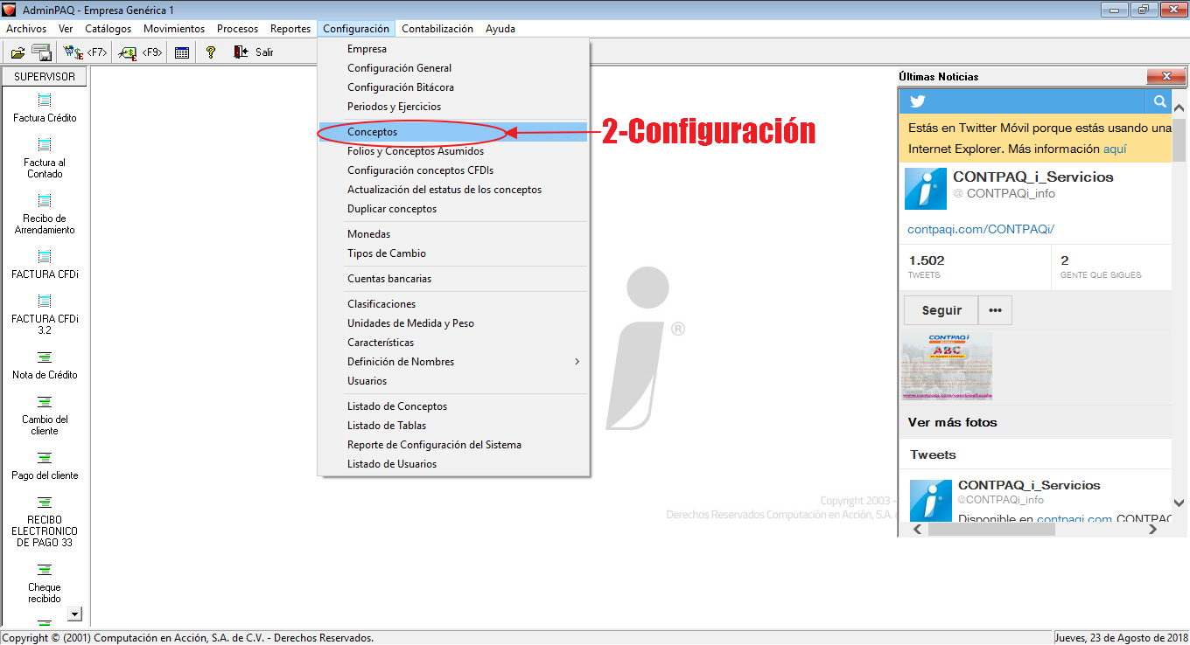
Task: Click the Seguir follow button
Action: coord(941,310)
